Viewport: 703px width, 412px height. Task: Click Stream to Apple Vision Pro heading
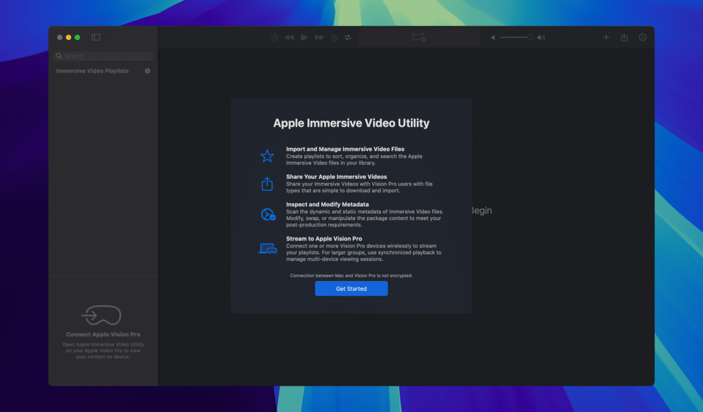click(x=324, y=239)
